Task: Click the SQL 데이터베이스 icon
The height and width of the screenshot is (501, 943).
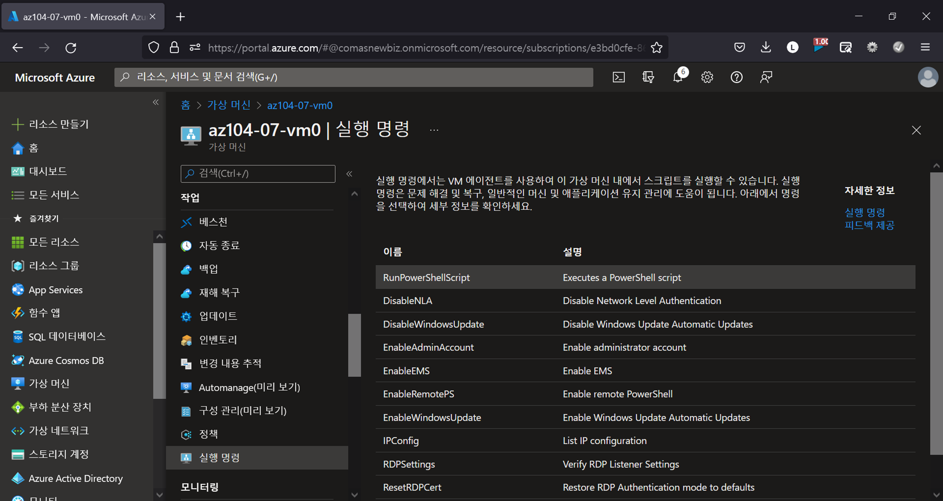Action: pos(17,337)
